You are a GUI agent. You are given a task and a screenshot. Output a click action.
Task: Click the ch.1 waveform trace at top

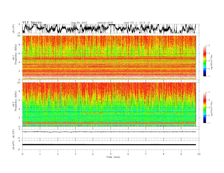click(x=109, y=29)
